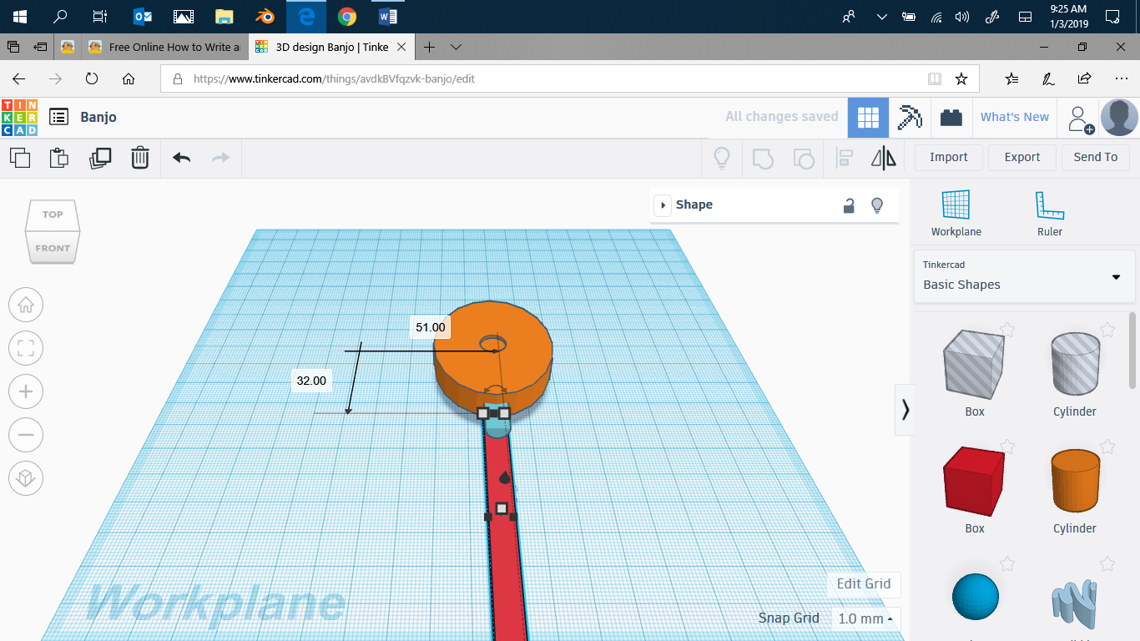Toggle lock editing in Shape panel

pos(849,205)
